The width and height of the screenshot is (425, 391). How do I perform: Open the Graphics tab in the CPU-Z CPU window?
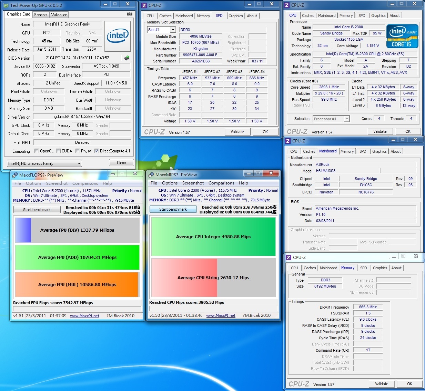point(378,16)
